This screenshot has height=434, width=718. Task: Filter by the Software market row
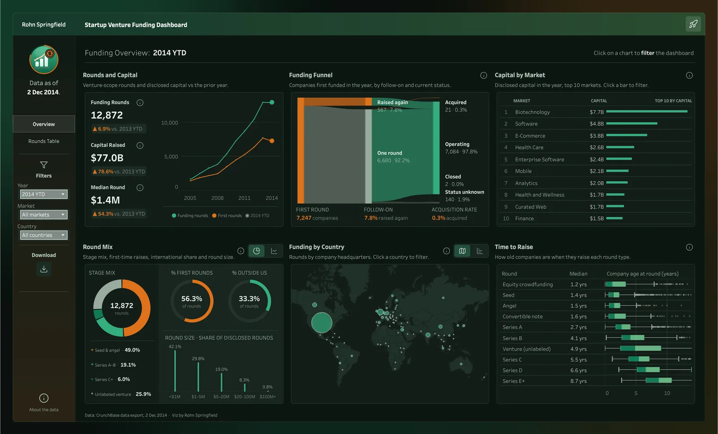(x=595, y=124)
